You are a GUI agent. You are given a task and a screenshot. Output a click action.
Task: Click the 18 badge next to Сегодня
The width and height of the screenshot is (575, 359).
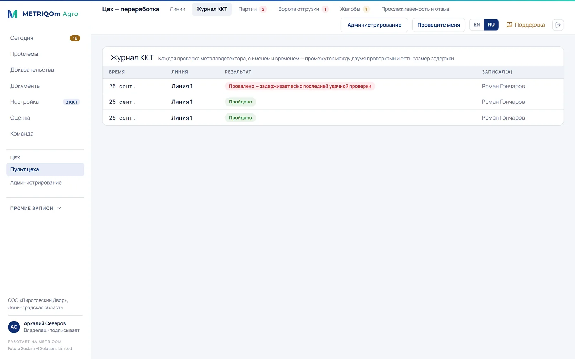click(75, 38)
